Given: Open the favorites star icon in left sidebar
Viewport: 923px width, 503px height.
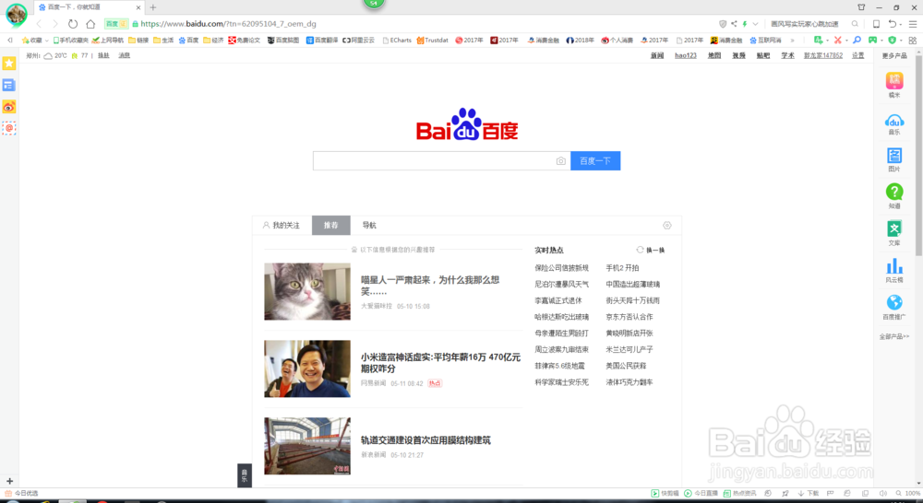Looking at the screenshot, I should pyautogui.click(x=9, y=64).
